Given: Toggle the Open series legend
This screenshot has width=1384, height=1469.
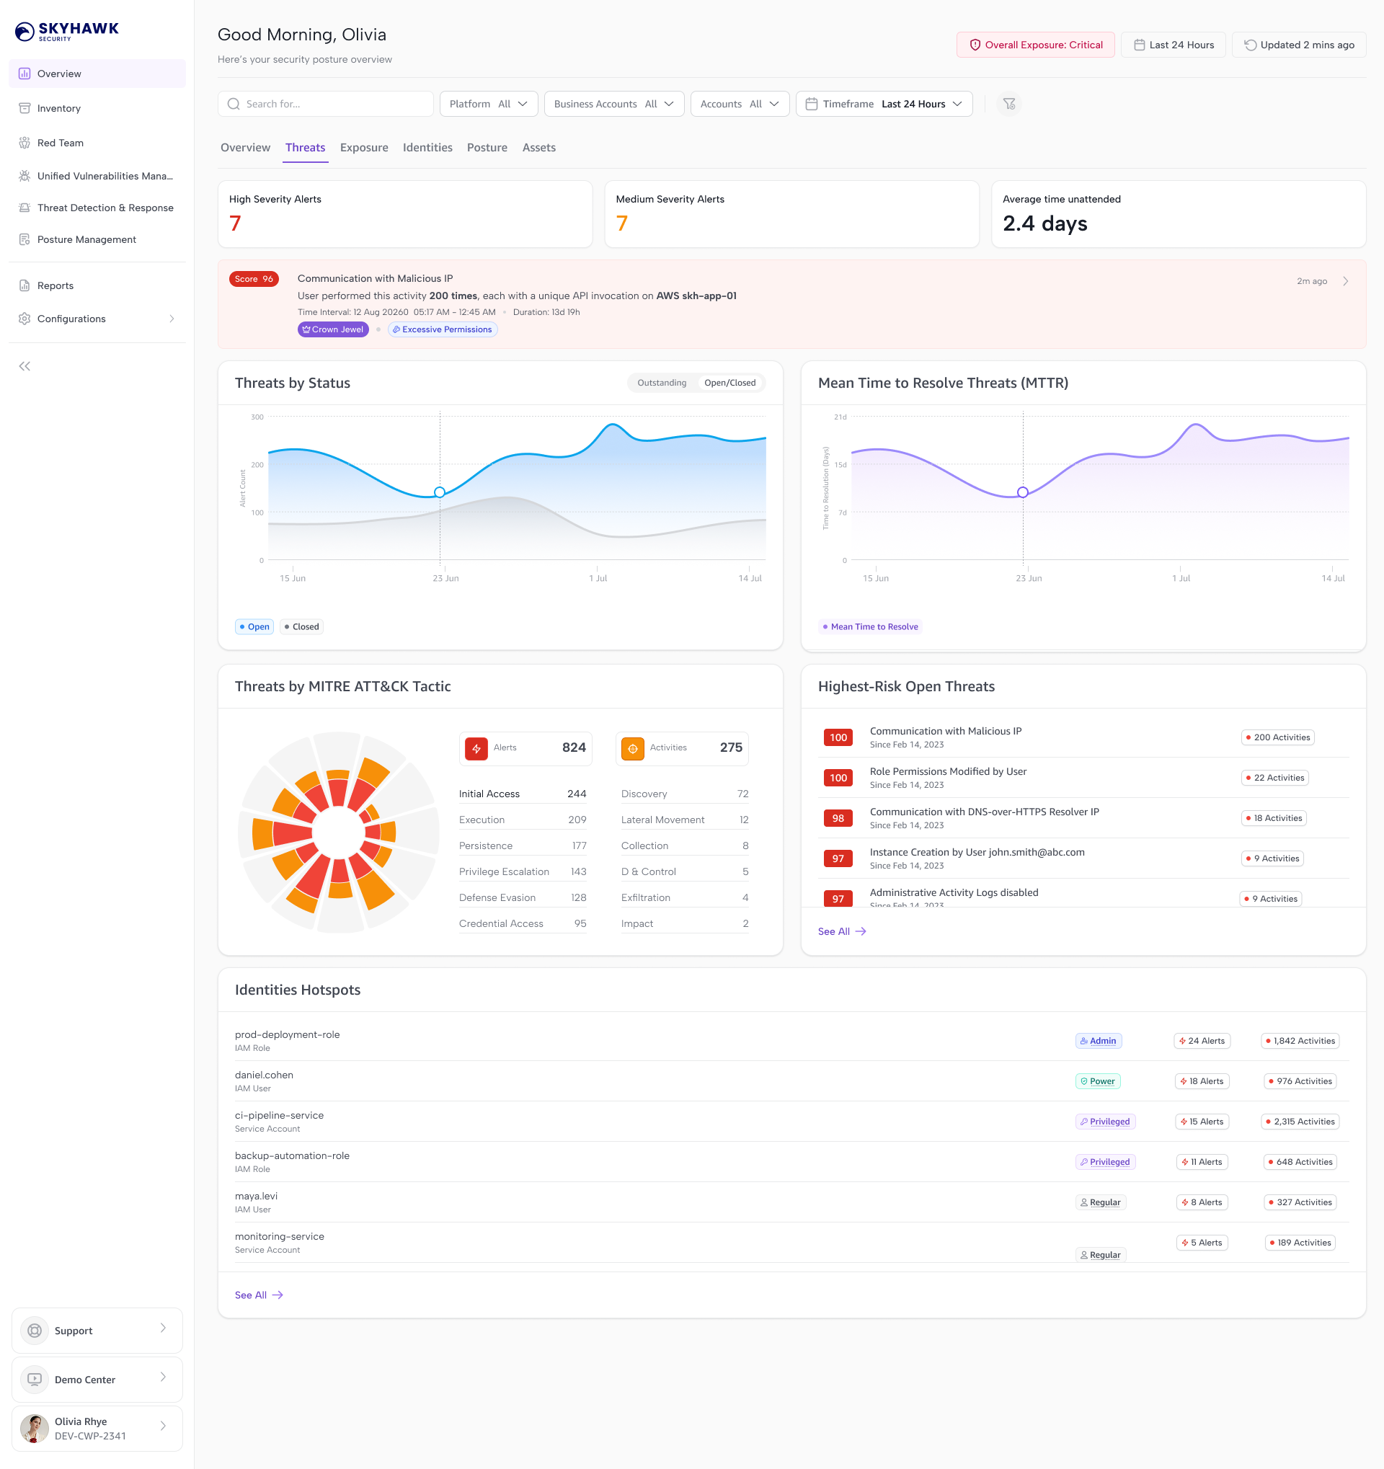Looking at the screenshot, I should coord(254,626).
